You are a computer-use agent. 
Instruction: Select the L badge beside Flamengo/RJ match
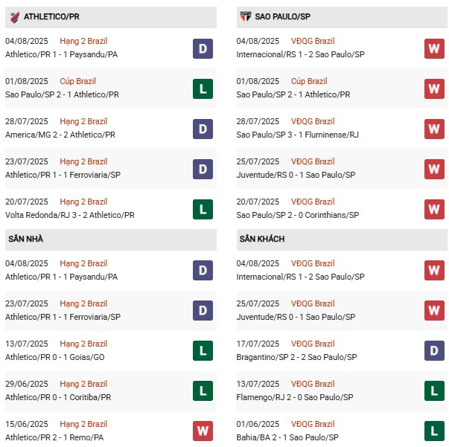(435, 391)
